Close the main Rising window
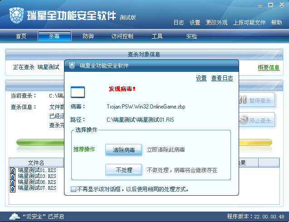289x222 pixels. 282,5
